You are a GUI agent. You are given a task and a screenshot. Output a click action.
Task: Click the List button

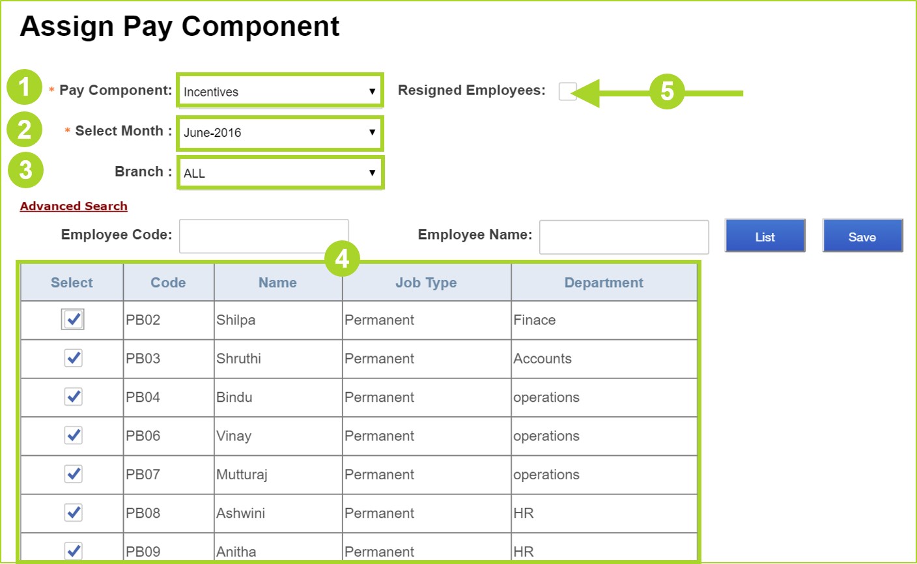coord(765,236)
